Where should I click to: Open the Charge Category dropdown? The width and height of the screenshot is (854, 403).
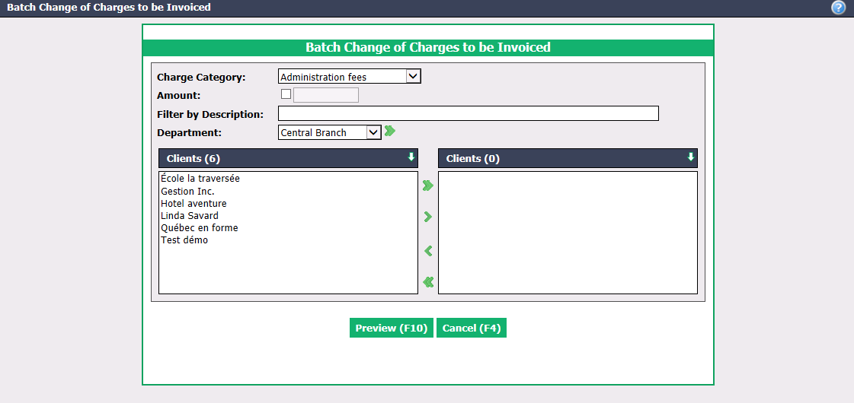coord(350,76)
